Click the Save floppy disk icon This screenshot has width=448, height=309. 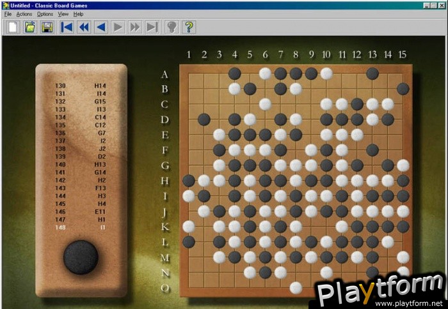(47, 27)
